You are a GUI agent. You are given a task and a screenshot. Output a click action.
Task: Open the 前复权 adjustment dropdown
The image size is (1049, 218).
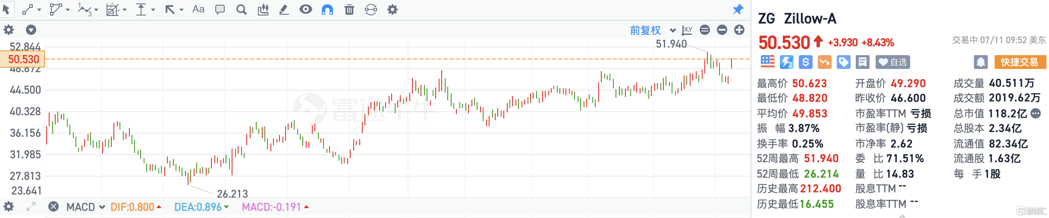(653, 30)
